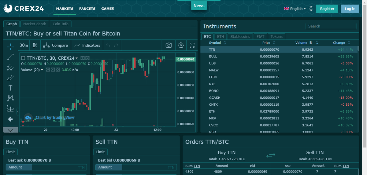Toggle Volume indicator visibility eye
This screenshot has height=175, width=367.
(48, 70)
